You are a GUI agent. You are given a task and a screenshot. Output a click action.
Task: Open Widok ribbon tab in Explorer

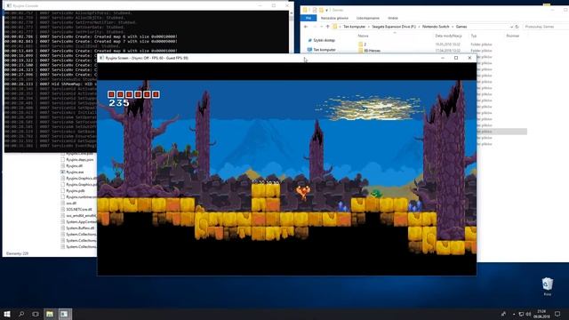393,18
